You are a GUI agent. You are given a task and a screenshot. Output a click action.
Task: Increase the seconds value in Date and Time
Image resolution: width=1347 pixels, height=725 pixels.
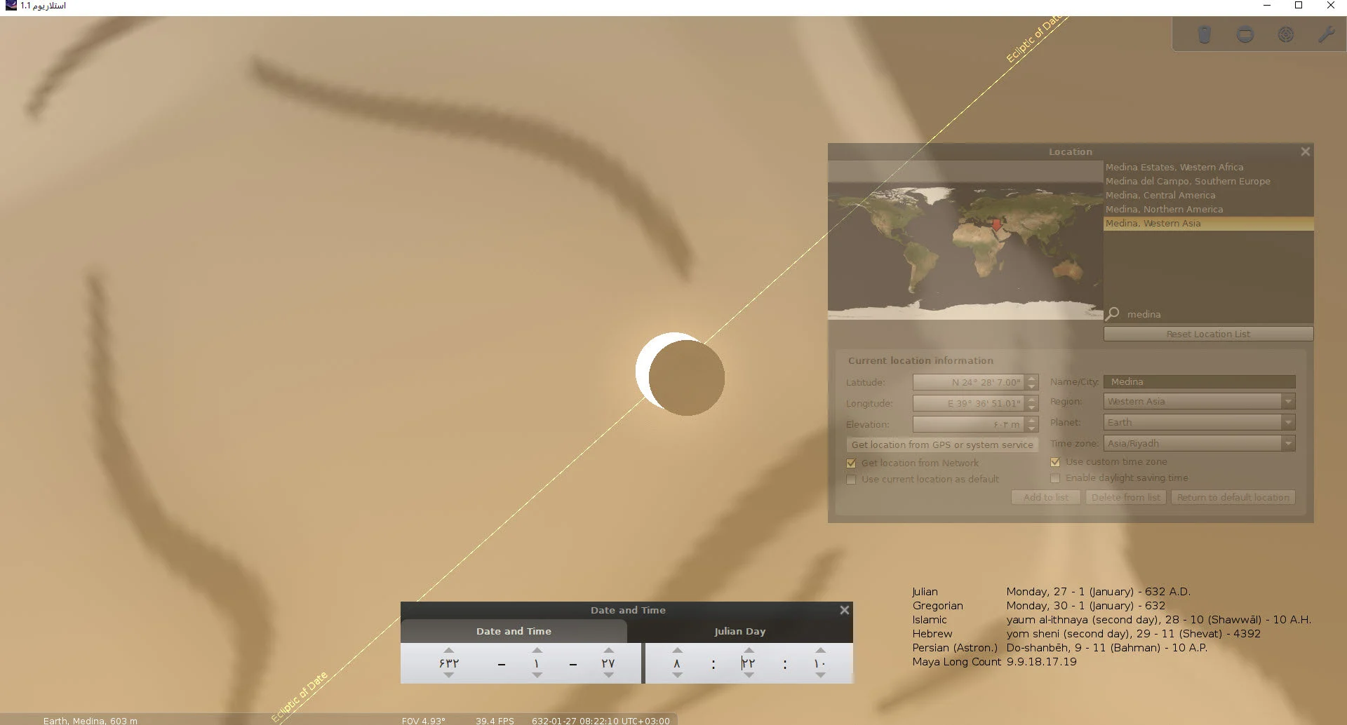point(820,651)
